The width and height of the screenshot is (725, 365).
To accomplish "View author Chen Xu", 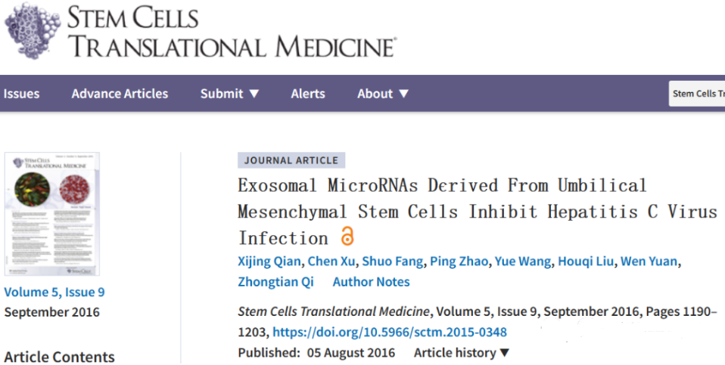I will [331, 261].
